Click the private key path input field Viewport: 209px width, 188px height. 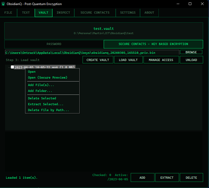[92, 52]
